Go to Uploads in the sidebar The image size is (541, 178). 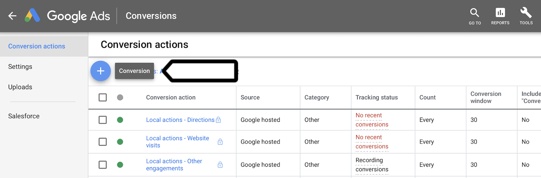click(20, 87)
